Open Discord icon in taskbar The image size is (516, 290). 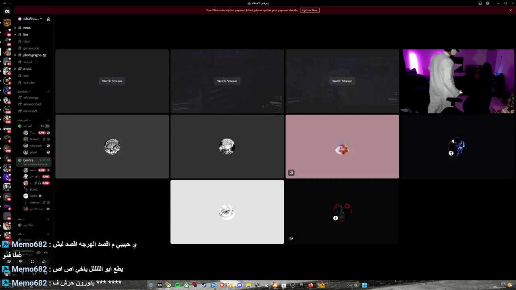(x=239, y=285)
